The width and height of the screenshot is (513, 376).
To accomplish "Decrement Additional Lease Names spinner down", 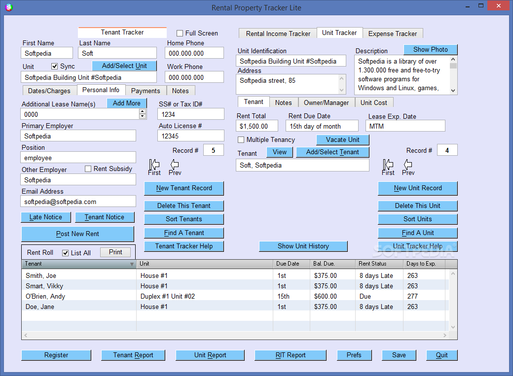I will coord(143,116).
